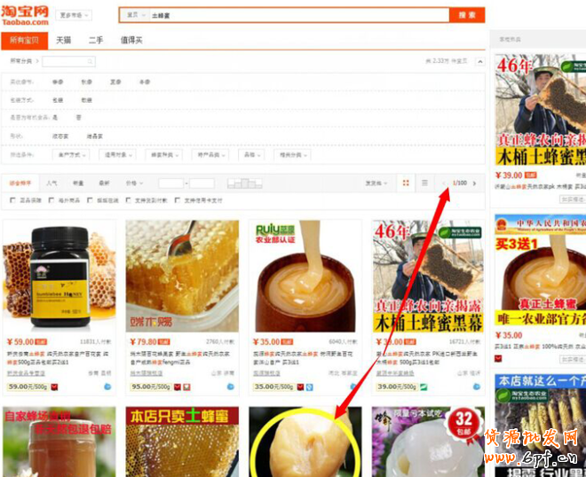
Task: Click the blue Wangwang chat icon on first product
Action: click(x=107, y=387)
